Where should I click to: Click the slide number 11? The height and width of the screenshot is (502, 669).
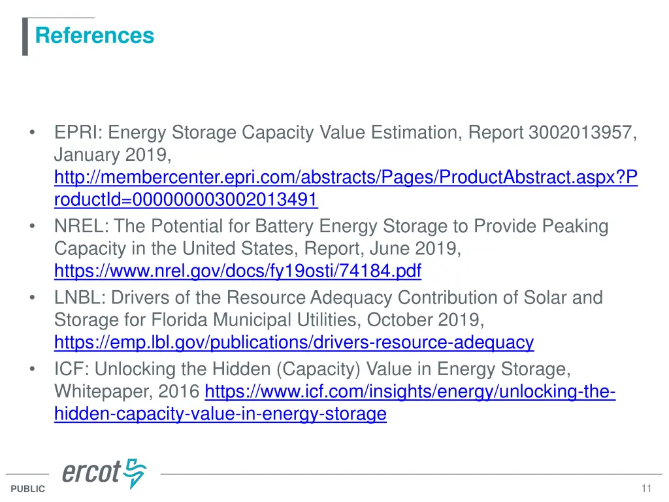point(647,489)
